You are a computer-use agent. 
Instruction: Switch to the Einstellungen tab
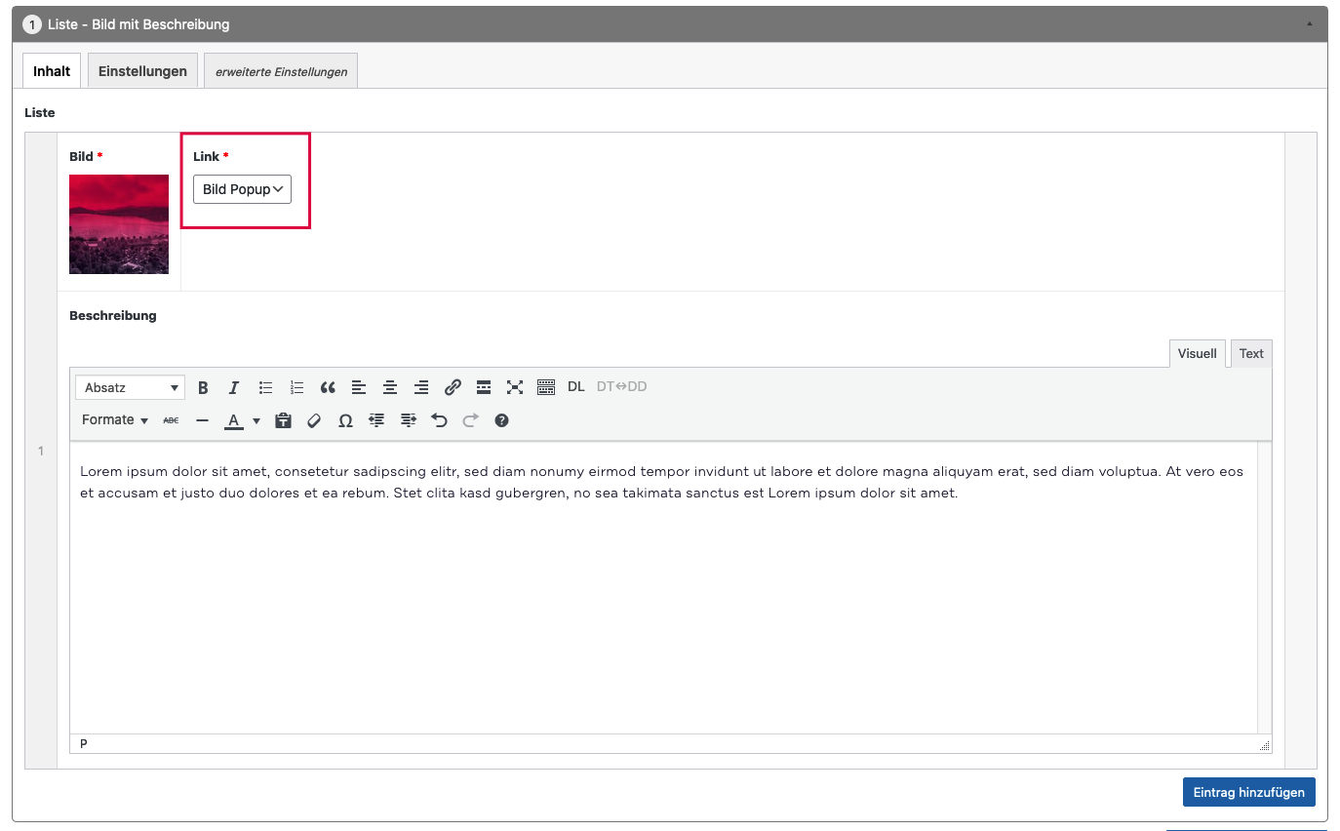[x=142, y=71]
